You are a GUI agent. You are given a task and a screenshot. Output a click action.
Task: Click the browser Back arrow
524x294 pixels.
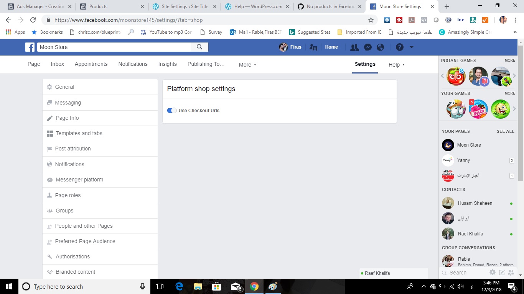pos(8,20)
